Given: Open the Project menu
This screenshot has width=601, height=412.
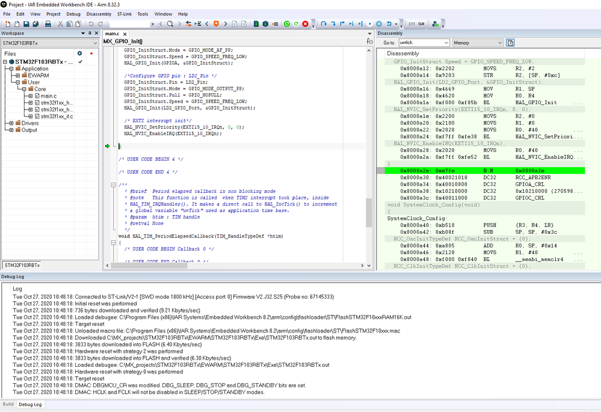Looking at the screenshot, I should (54, 14).
